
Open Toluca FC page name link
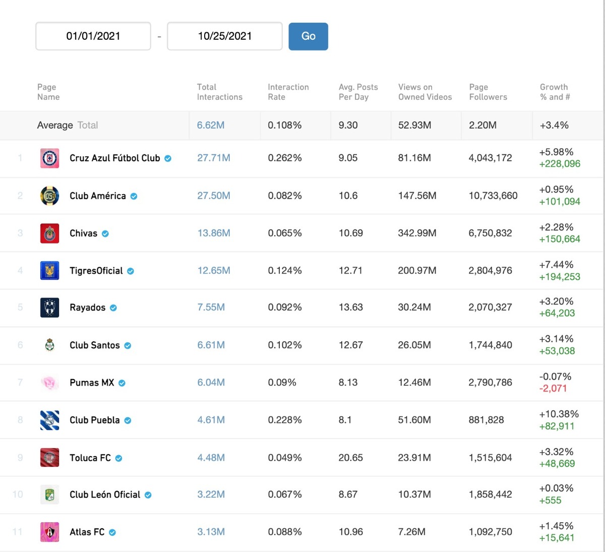click(x=90, y=458)
